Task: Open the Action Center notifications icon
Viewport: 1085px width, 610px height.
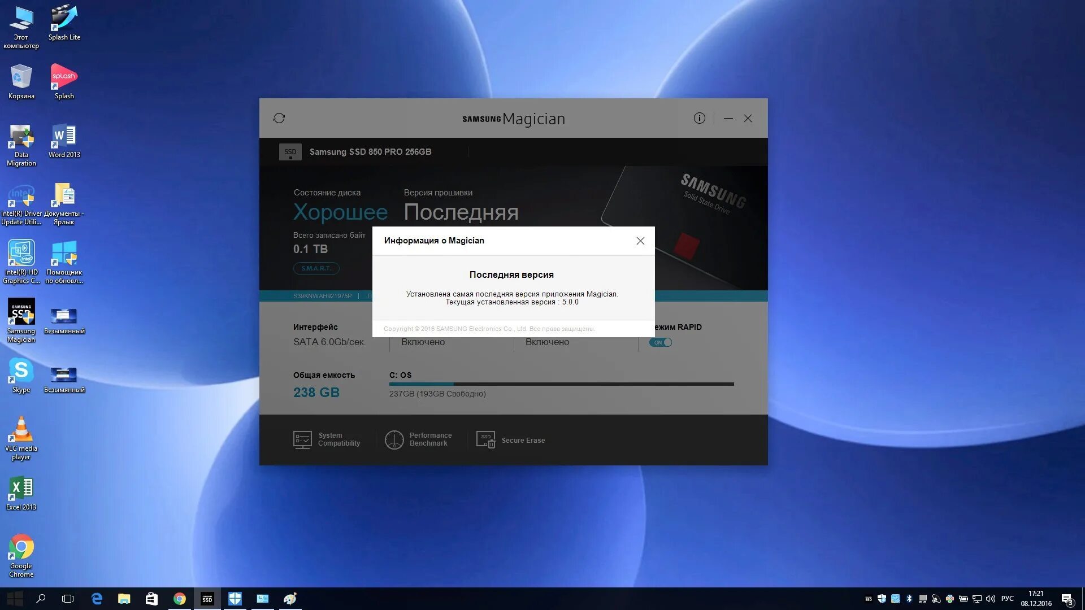Action: pyautogui.click(x=1067, y=599)
